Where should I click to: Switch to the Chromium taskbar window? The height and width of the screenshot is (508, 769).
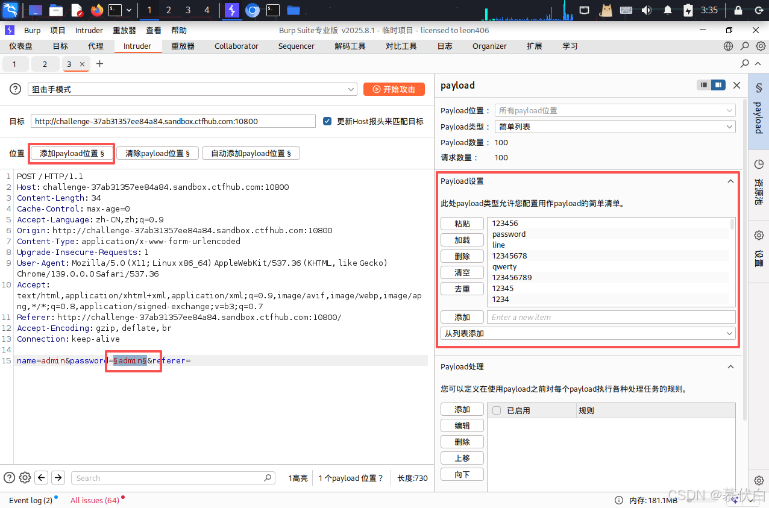pos(253,10)
